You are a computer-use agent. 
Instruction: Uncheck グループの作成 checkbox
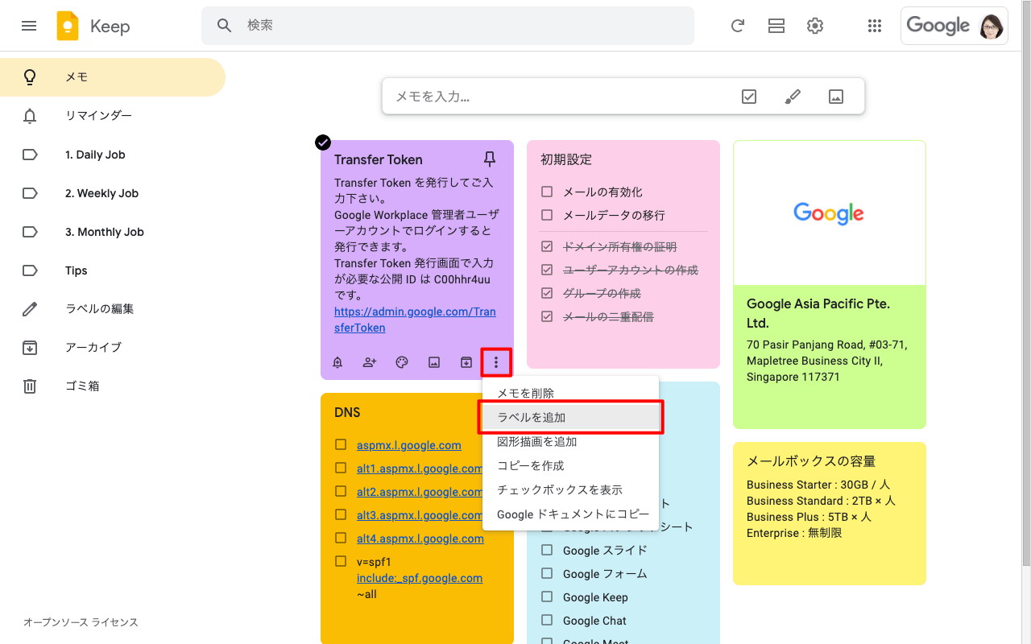click(547, 293)
